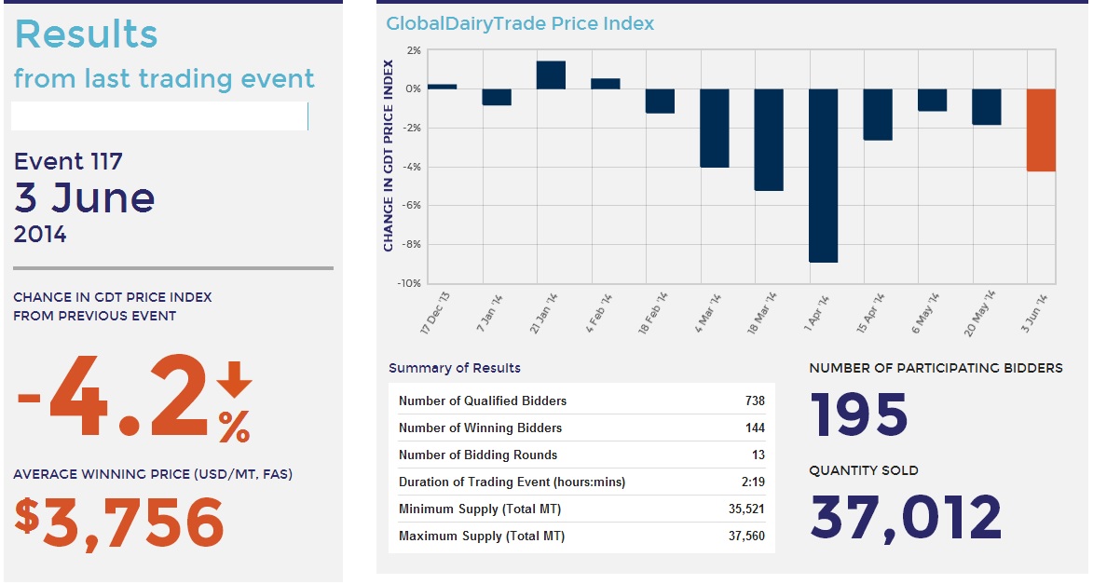Click the Duration of Trading Event row
This screenshot has height=584, width=1093.
tap(581, 482)
